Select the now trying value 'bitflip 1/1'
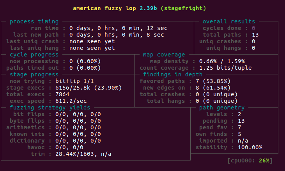 click(74, 81)
